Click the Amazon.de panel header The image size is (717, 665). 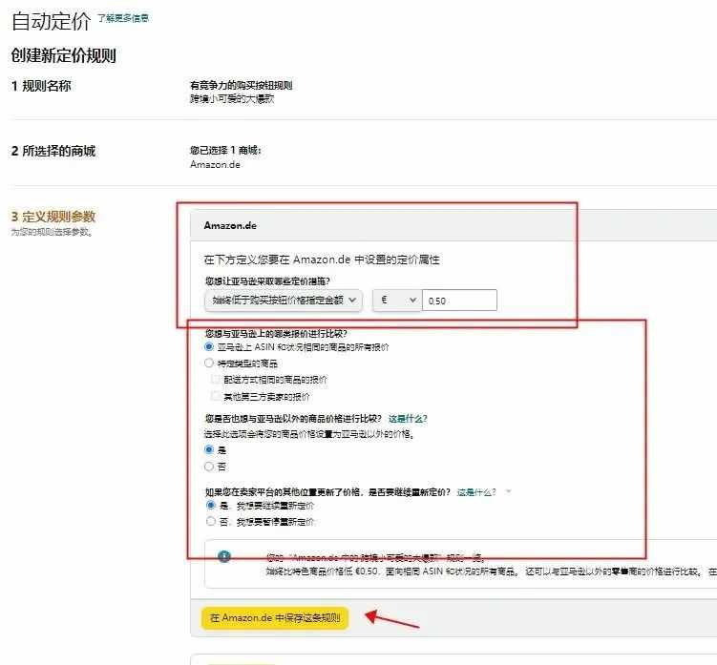coord(453,225)
